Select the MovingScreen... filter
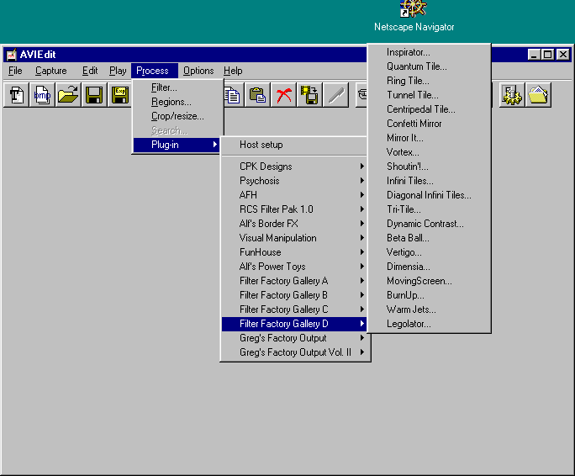This screenshot has width=575, height=476. 429,281
